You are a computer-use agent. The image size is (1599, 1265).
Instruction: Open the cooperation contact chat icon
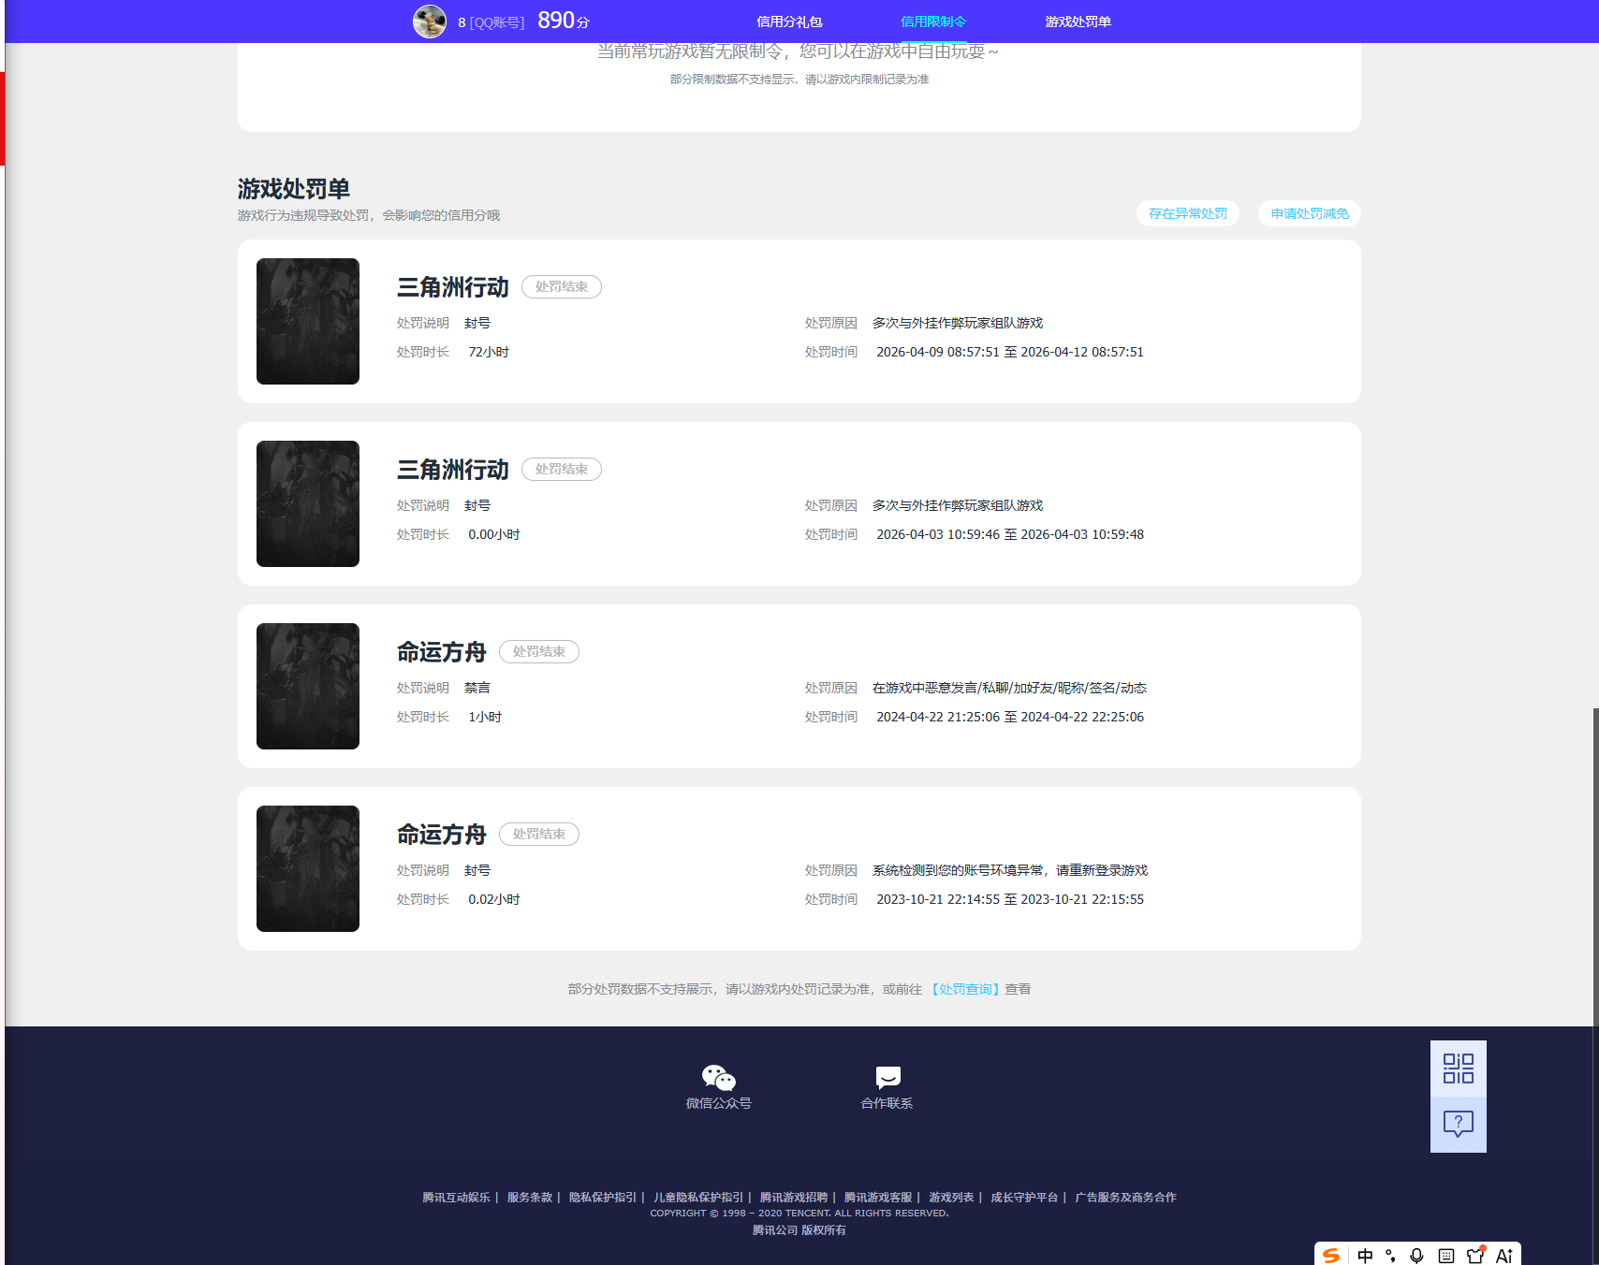(888, 1078)
